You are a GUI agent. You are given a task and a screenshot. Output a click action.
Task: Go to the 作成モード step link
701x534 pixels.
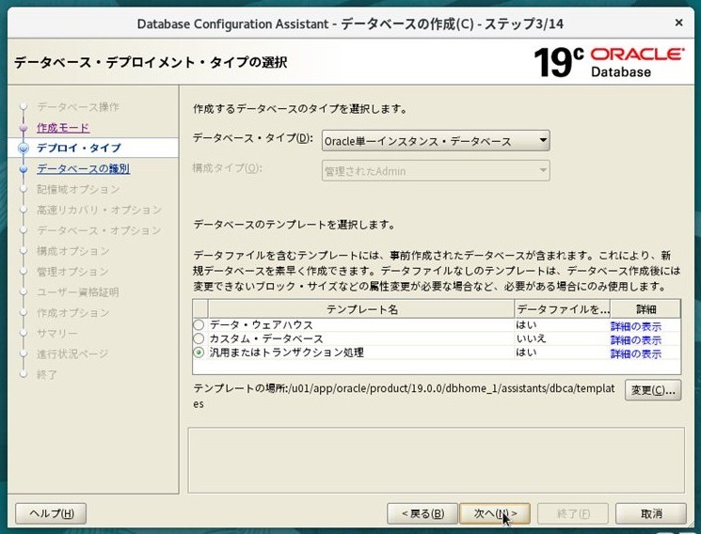(63, 128)
